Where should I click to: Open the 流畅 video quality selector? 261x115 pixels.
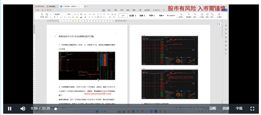coord(213,108)
